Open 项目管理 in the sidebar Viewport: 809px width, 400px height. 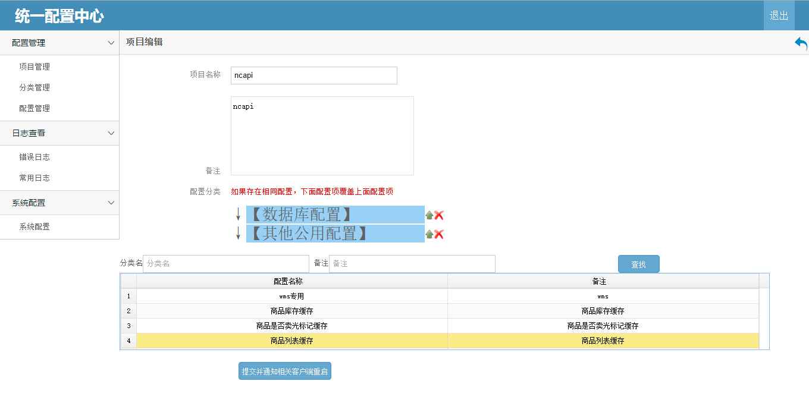(x=35, y=67)
